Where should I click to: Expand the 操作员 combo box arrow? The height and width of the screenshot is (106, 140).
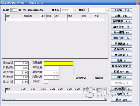(74, 10)
